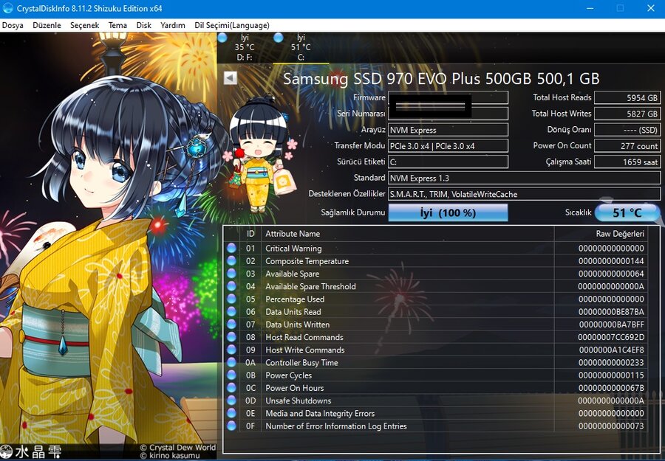Click the status orb for Percentage Used

(x=231, y=299)
